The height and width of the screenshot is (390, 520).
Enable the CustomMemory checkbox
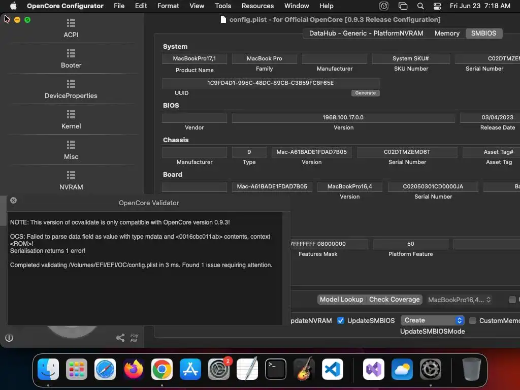pos(473,320)
